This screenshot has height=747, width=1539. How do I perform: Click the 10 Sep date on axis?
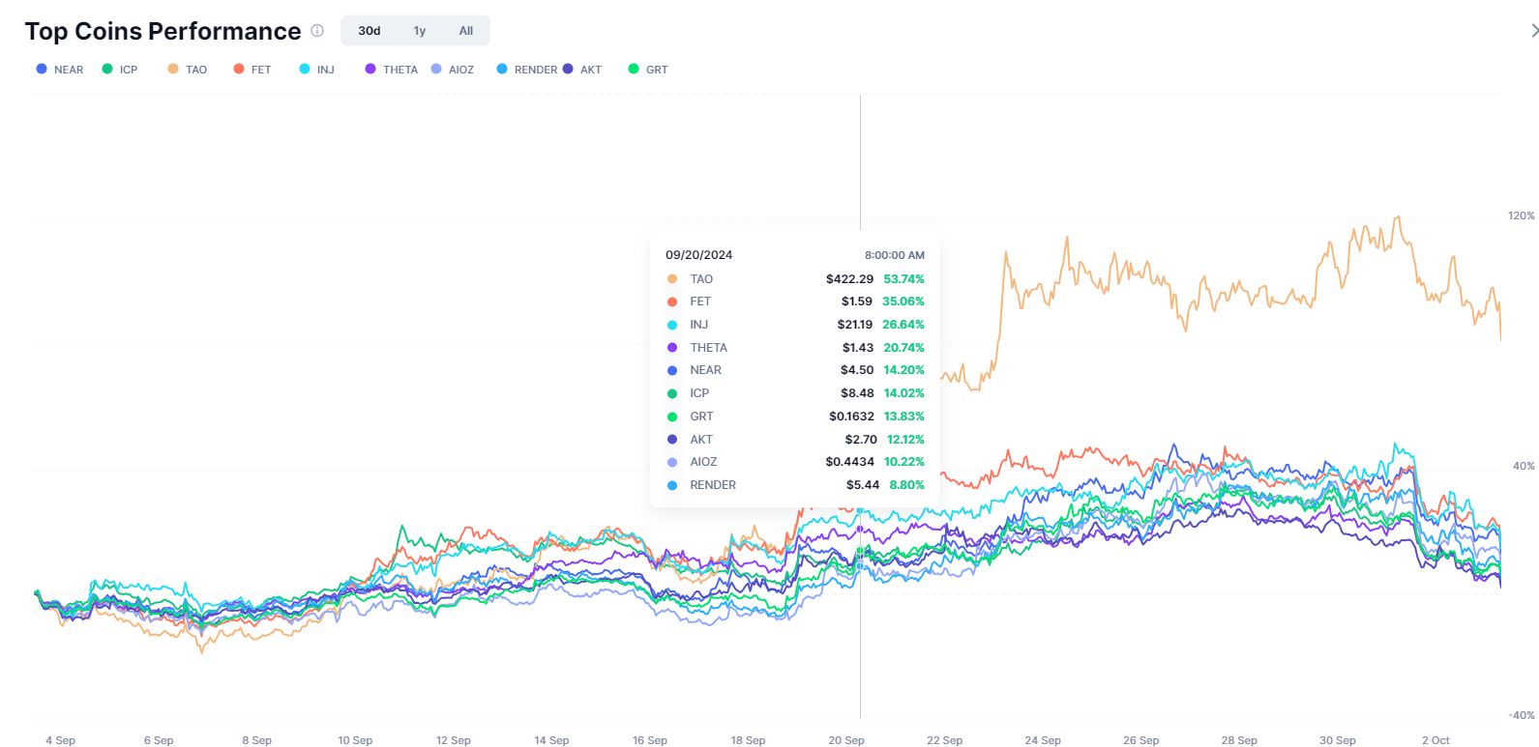[x=355, y=740]
